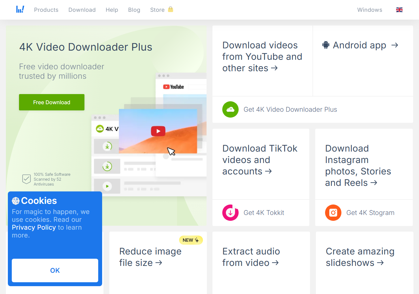Click the first green download circle icon
Viewport: 419px width, 294px height.
[107, 146]
